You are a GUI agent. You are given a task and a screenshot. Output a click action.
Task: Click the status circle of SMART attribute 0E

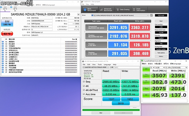(x=3, y=70)
